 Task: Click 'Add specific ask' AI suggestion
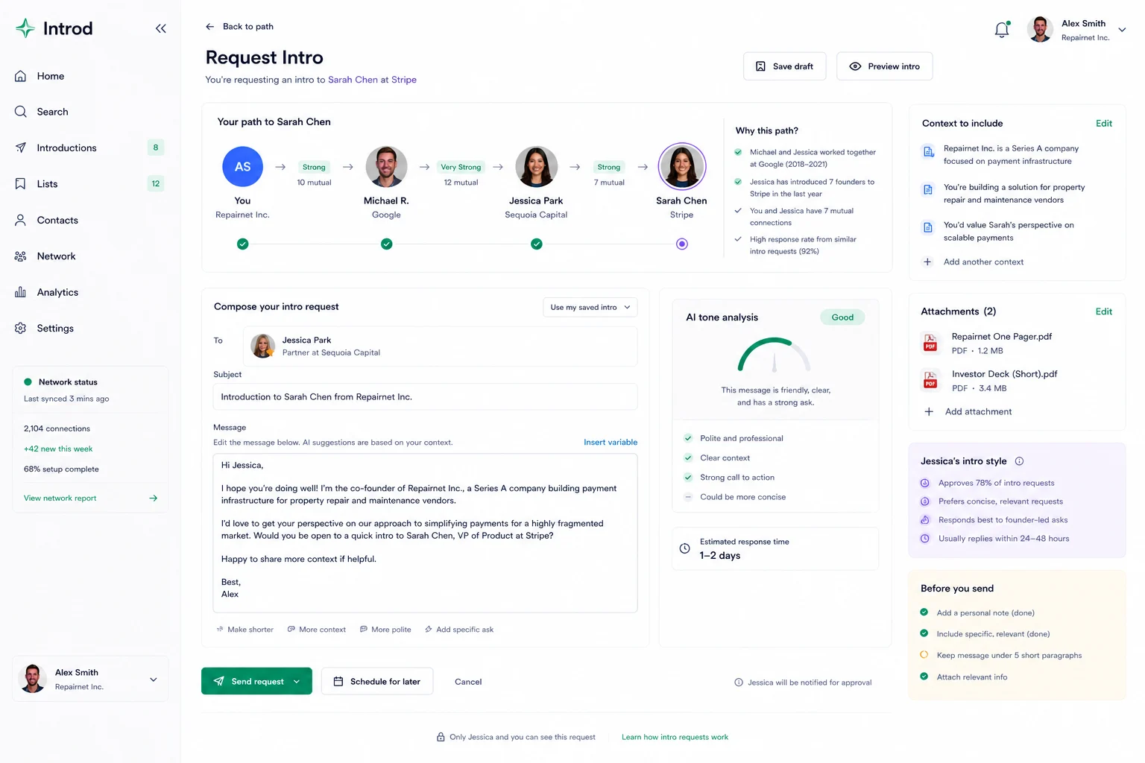(459, 630)
